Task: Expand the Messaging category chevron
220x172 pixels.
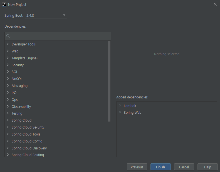Action: 8,86
